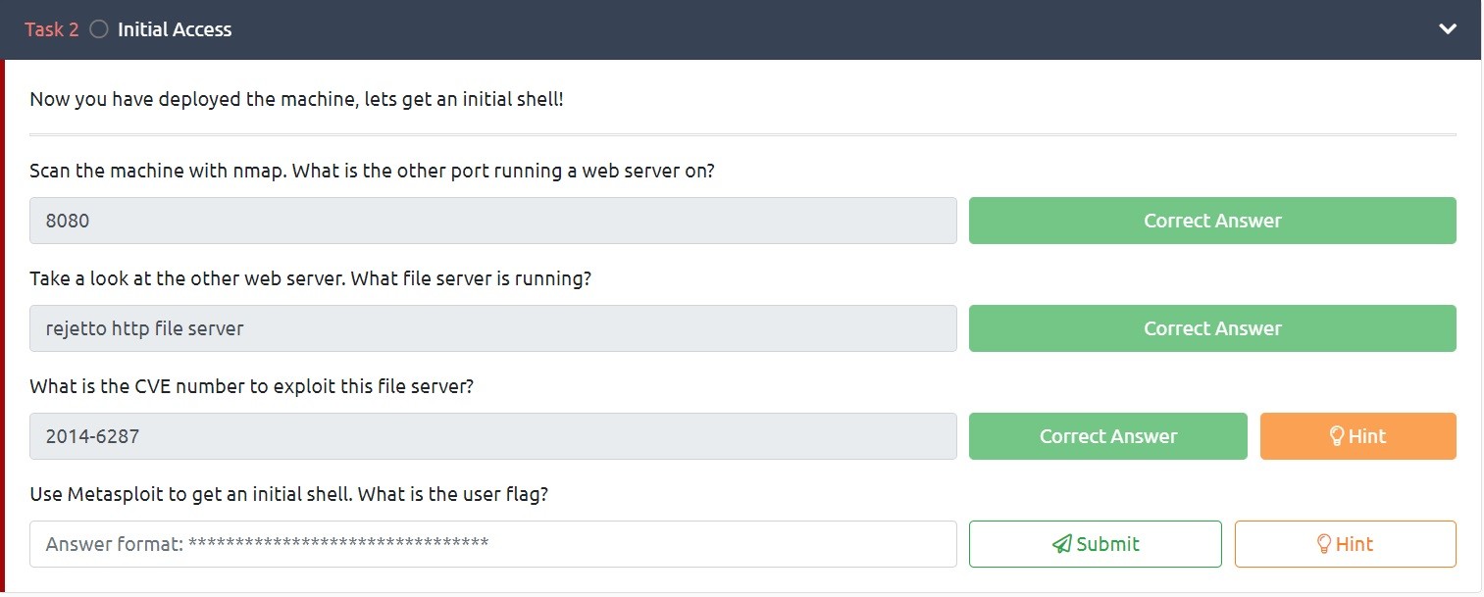The height and width of the screenshot is (597, 1484).
Task: Click the Initial Access task title
Action: point(175,29)
